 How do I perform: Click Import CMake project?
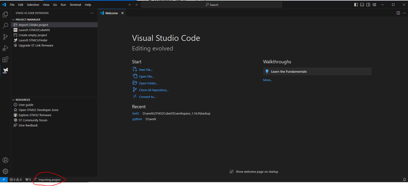[33, 25]
